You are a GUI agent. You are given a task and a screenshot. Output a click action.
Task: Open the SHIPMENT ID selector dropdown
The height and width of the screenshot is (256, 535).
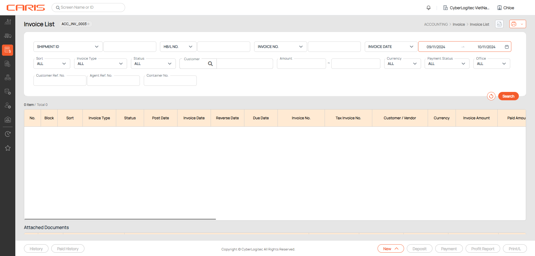tap(68, 47)
